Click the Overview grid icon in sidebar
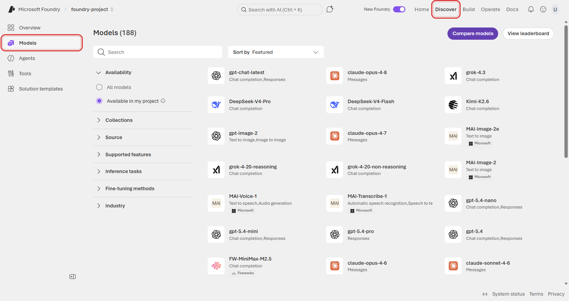The width and height of the screenshot is (569, 301). point(11,28)
